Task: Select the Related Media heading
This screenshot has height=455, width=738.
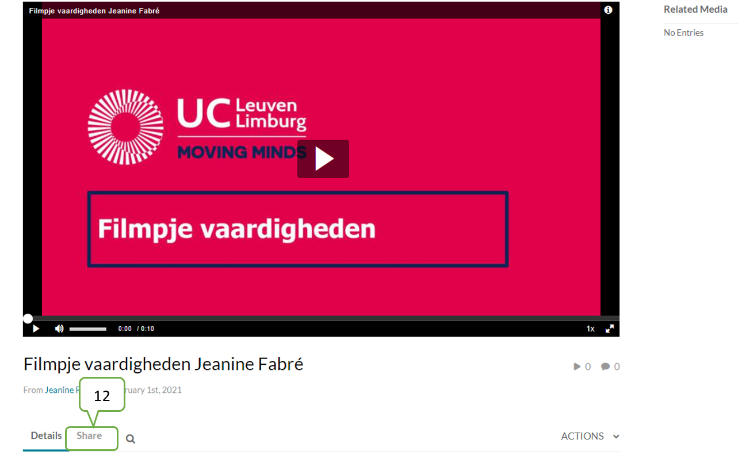Action: (x=695, y=9)
